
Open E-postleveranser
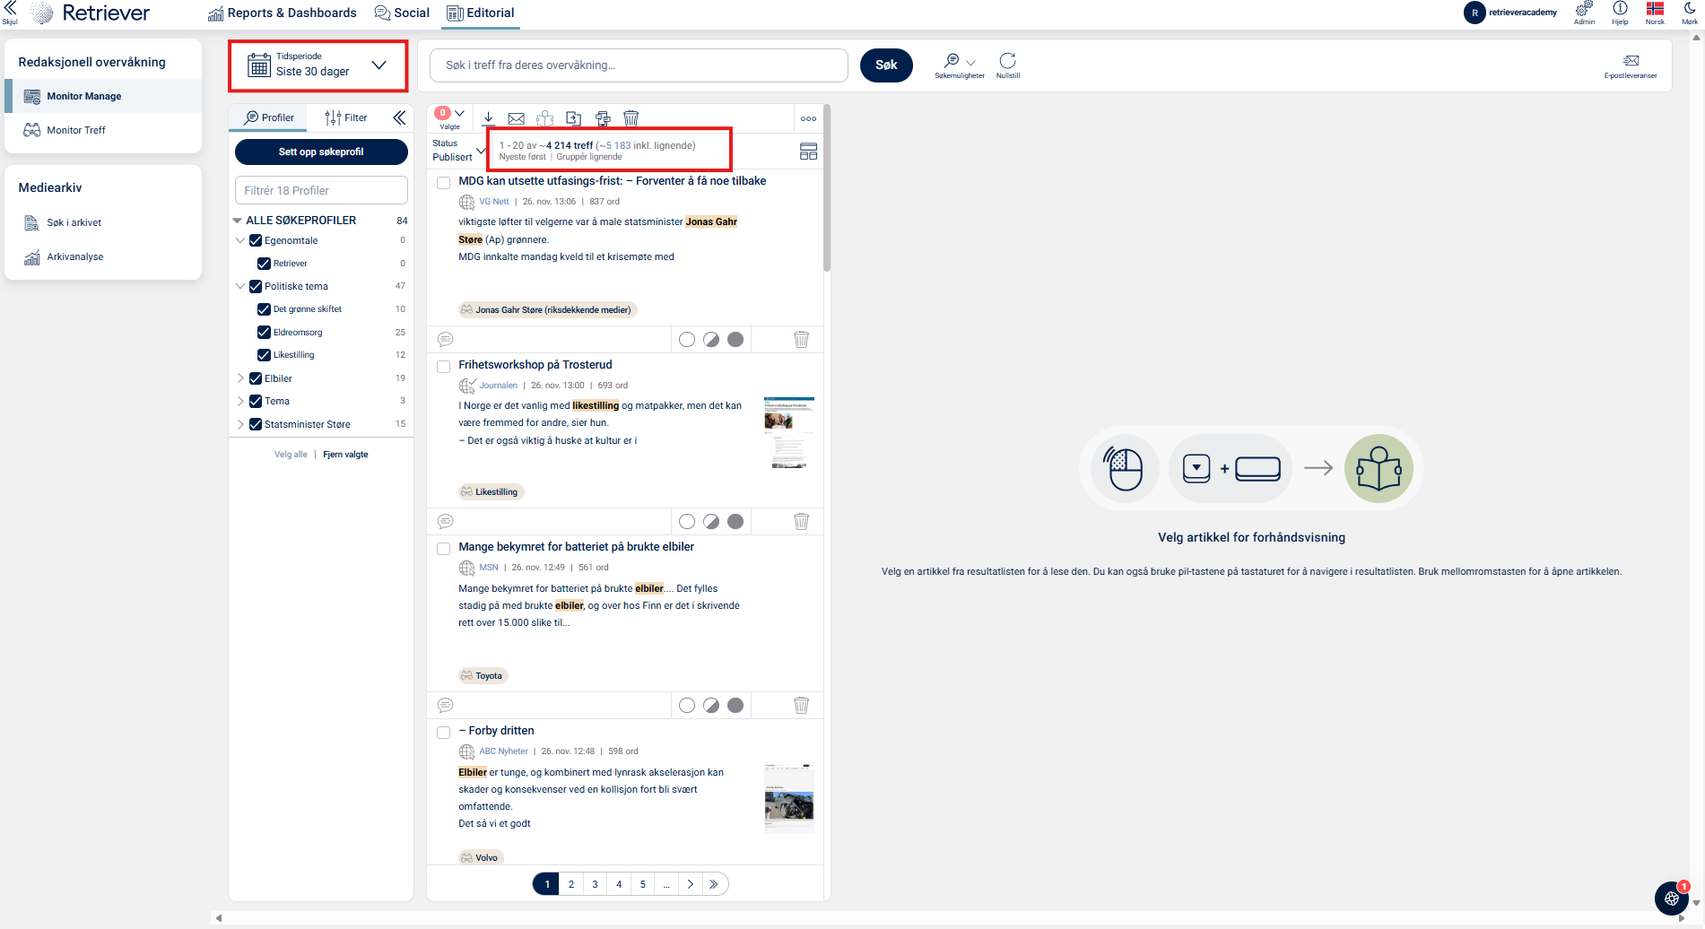click(1631, 65)
